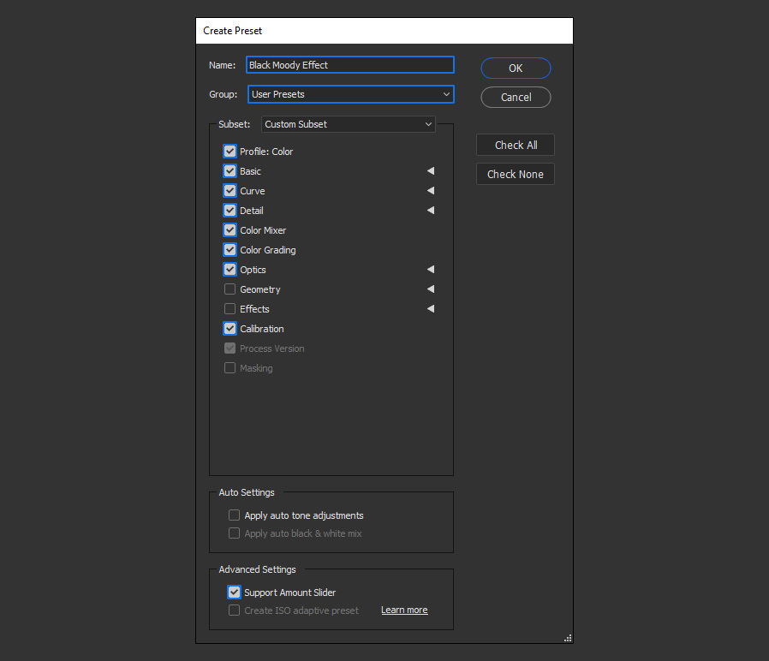Toggle the Color Mixer checkbox

pyautogui.click(x=230, y=230)
